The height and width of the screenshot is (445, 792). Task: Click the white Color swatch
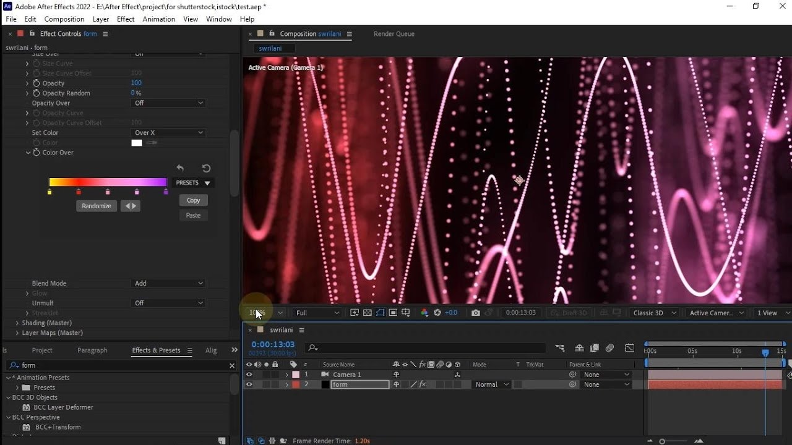137,143
